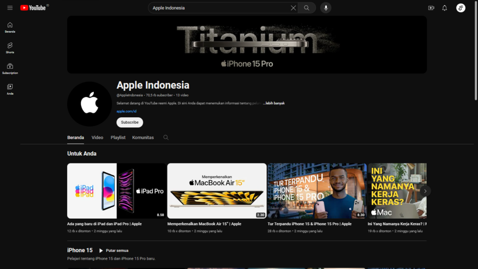Subscribe to Apple Indonesia
478x269 pixels.
point(130,122)
